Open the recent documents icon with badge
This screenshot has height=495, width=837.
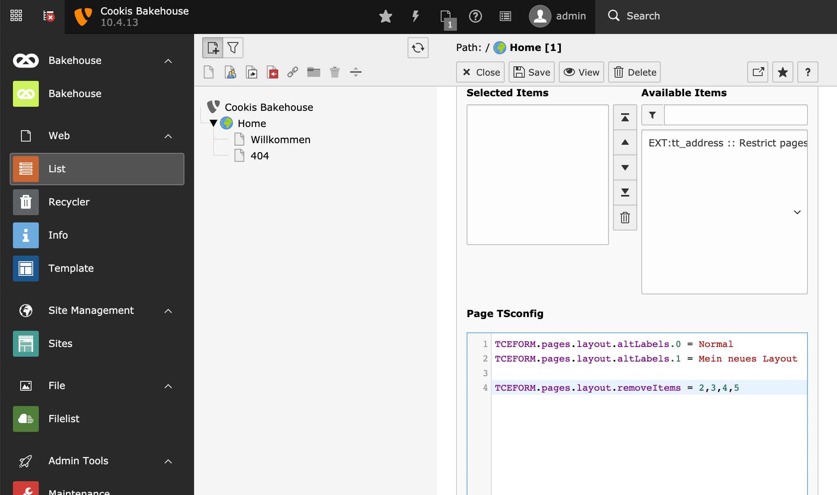coord(446,17)
